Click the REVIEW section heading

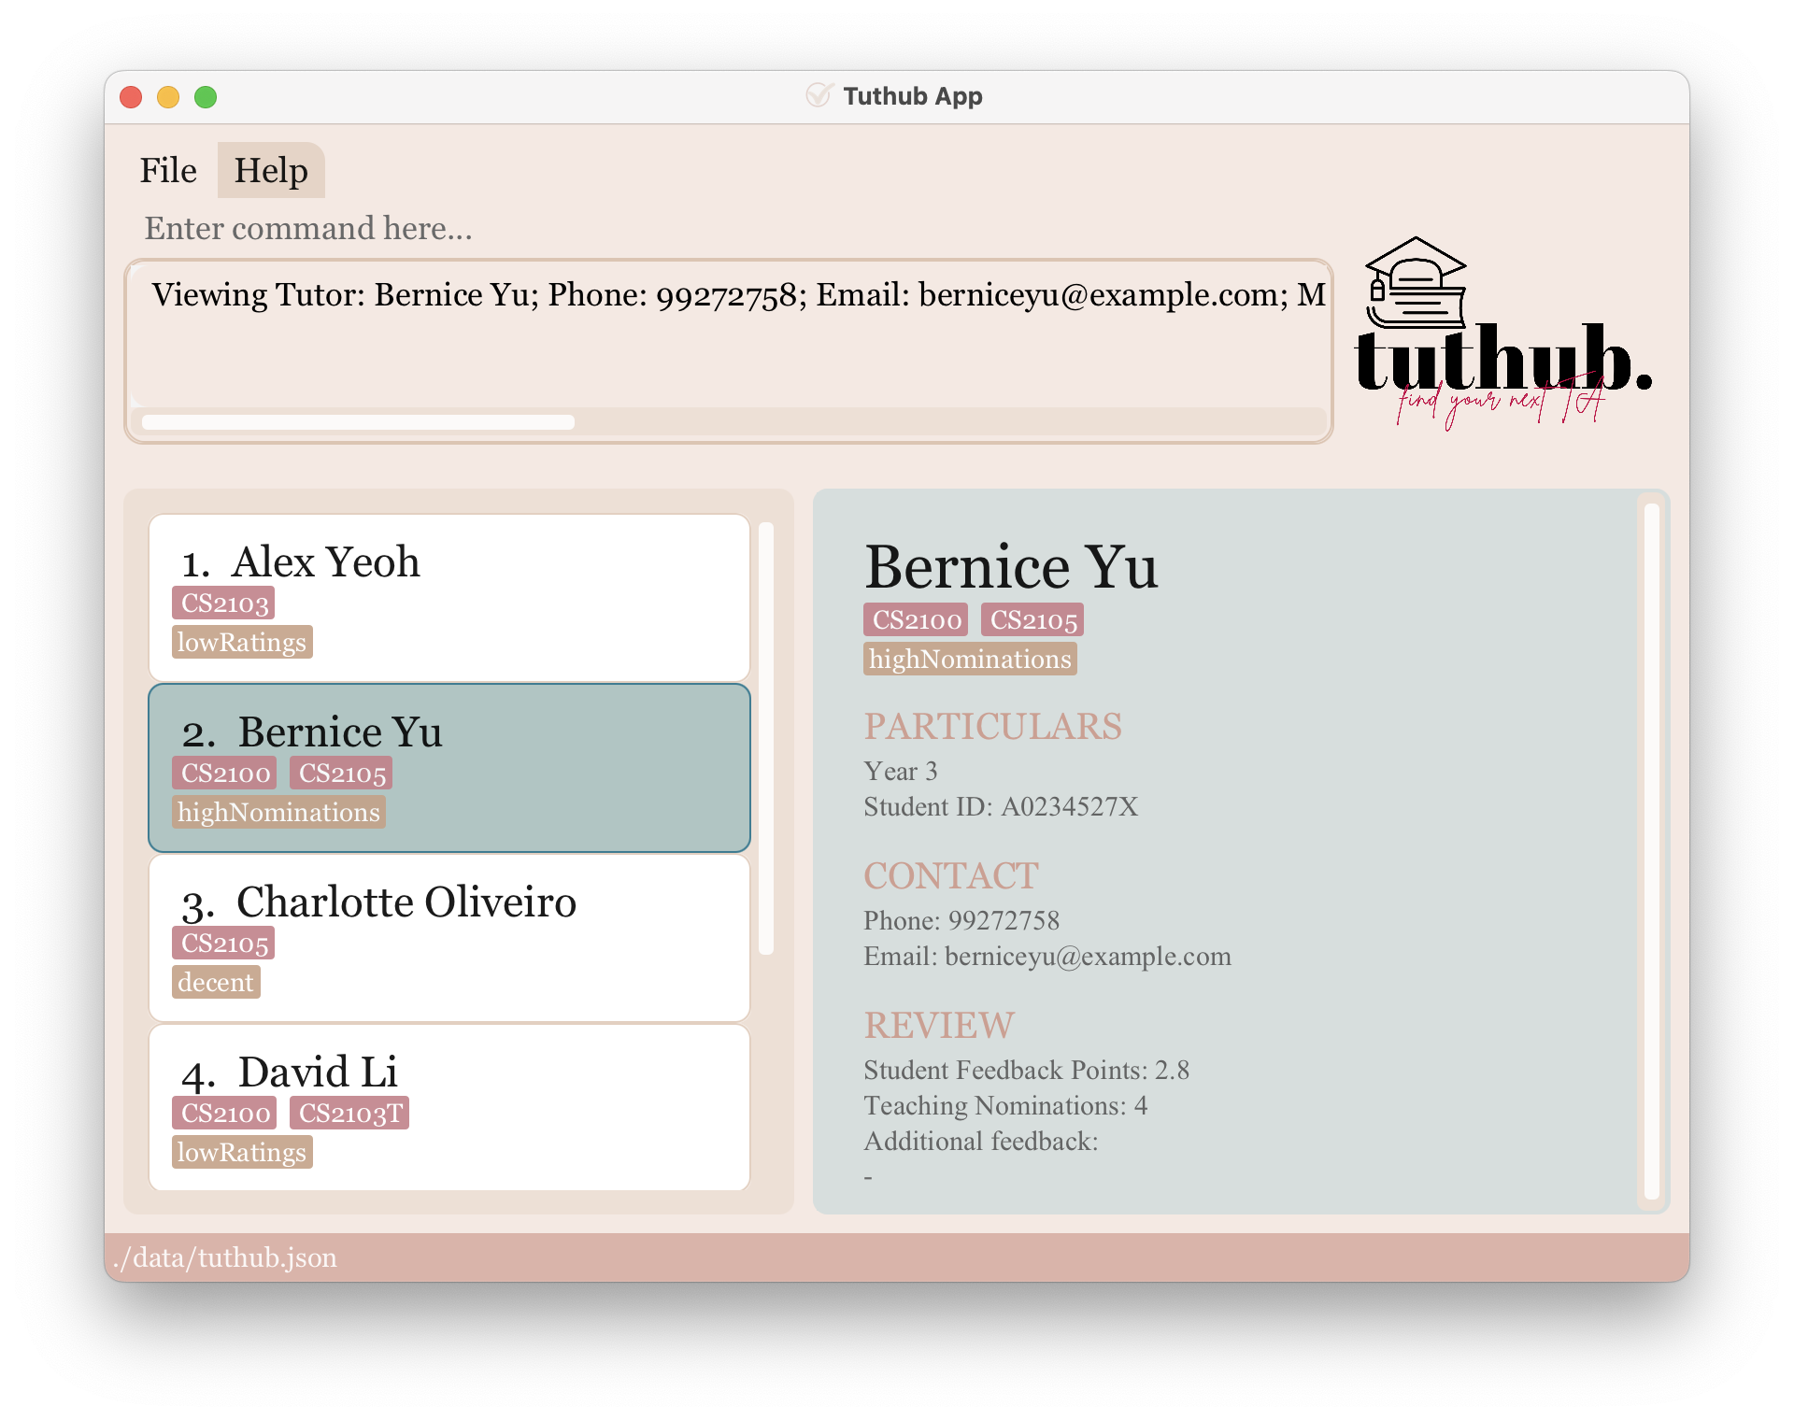[x=939, y=1026]
